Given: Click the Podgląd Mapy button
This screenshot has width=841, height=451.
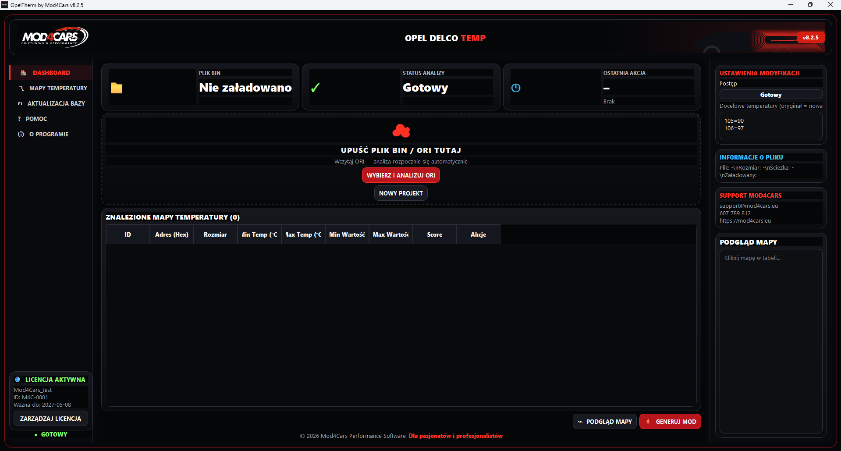Looking at the screenshot, I should pos(605,422).
